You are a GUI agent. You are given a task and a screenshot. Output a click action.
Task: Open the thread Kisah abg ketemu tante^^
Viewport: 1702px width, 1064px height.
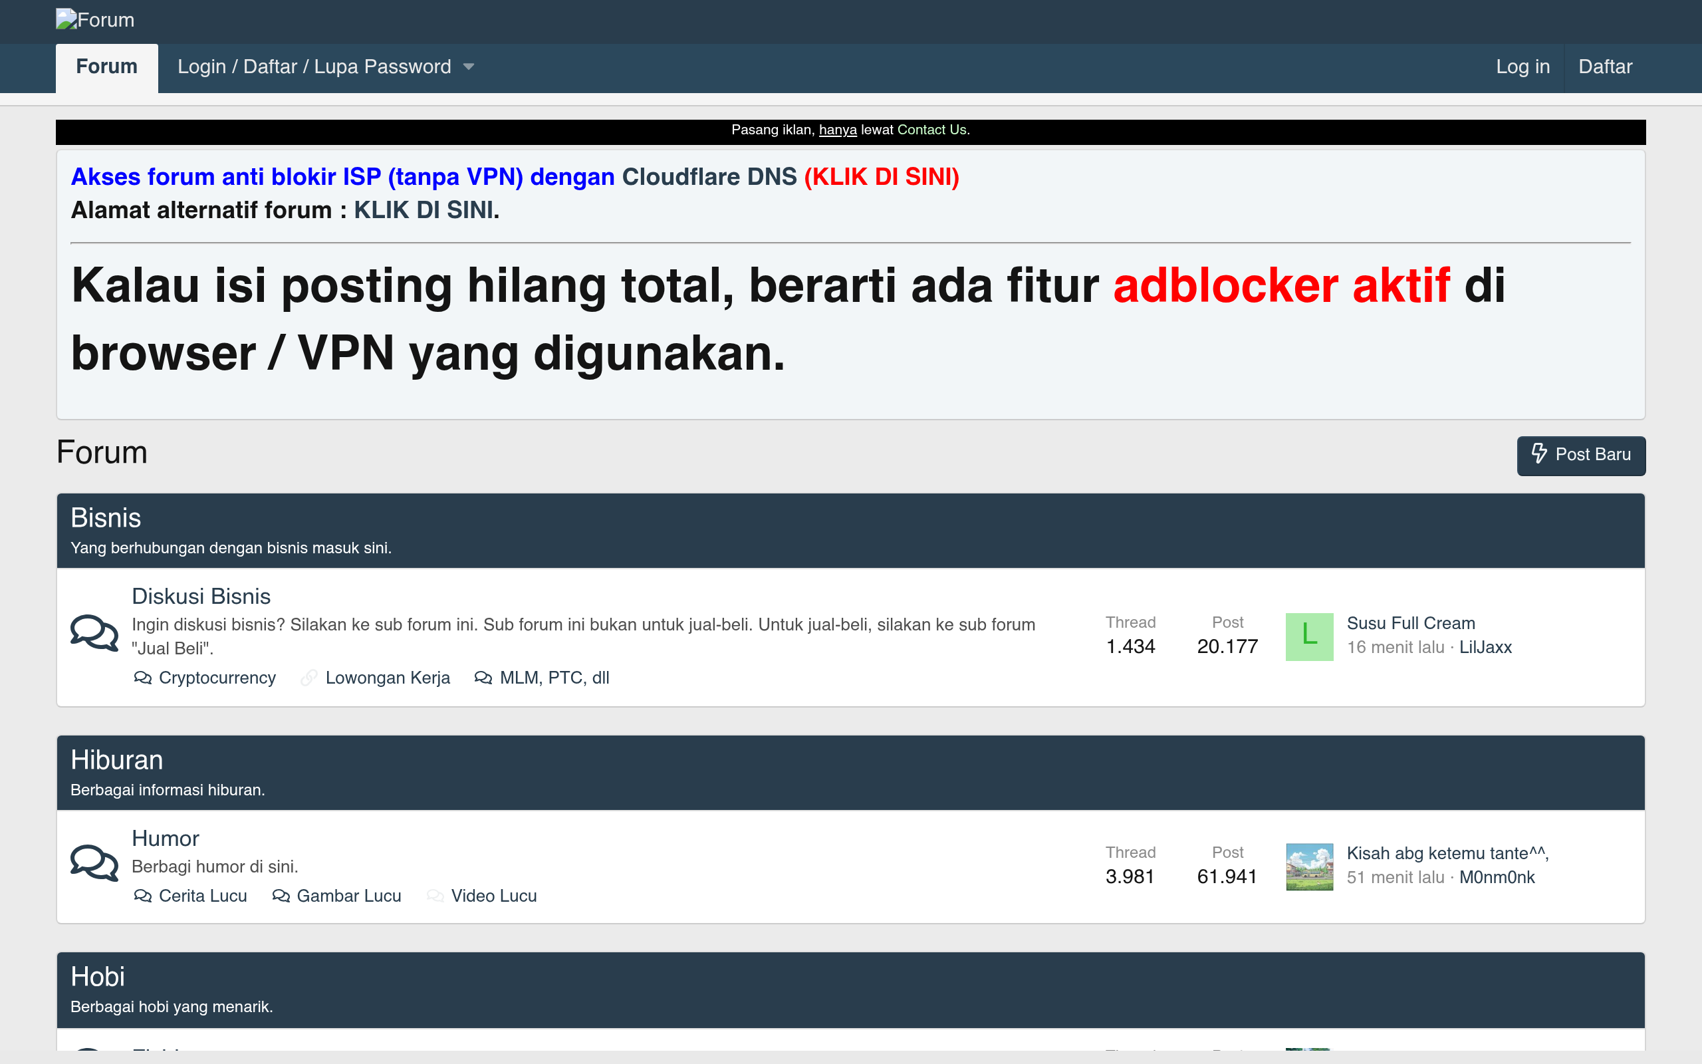pyautogui.click(x=1448, y=853)
